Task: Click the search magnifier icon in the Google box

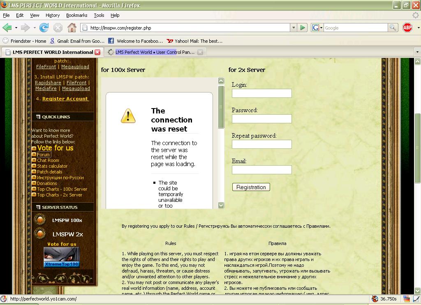Action: point(393,28)
